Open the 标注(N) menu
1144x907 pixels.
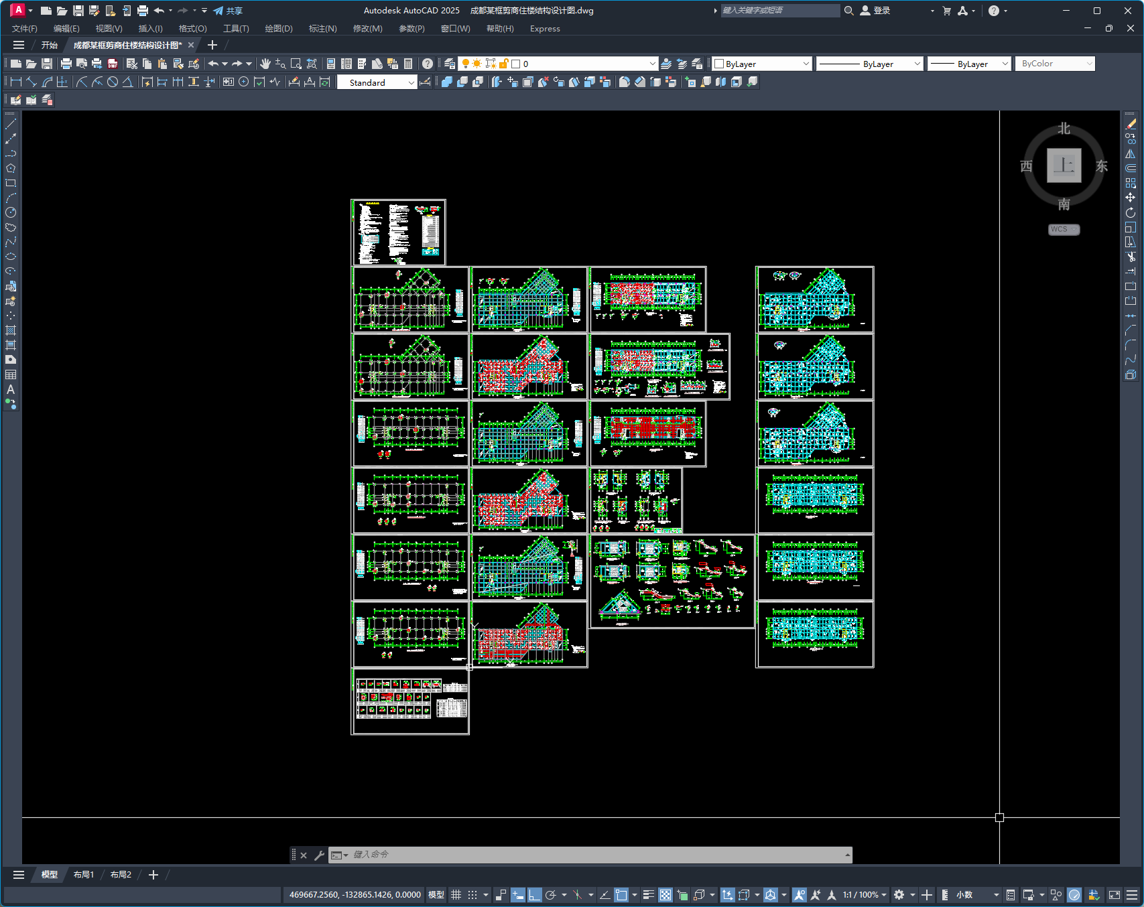pyautogui.click(x=322, y=29)
